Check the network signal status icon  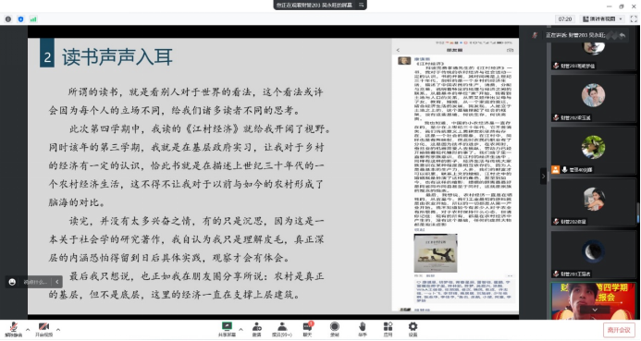pyautogui.click(x=33, y=19)
